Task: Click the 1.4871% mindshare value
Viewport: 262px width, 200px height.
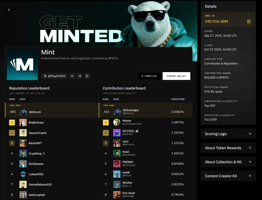Action: coord(178,122)
